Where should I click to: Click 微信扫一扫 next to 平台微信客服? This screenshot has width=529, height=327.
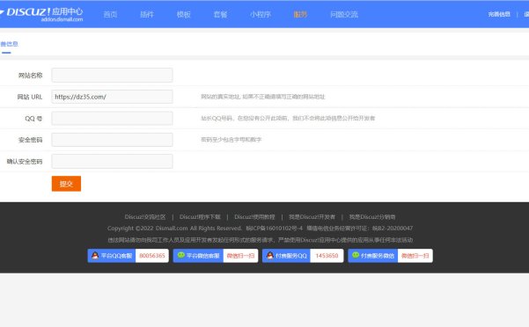[240, 256]
